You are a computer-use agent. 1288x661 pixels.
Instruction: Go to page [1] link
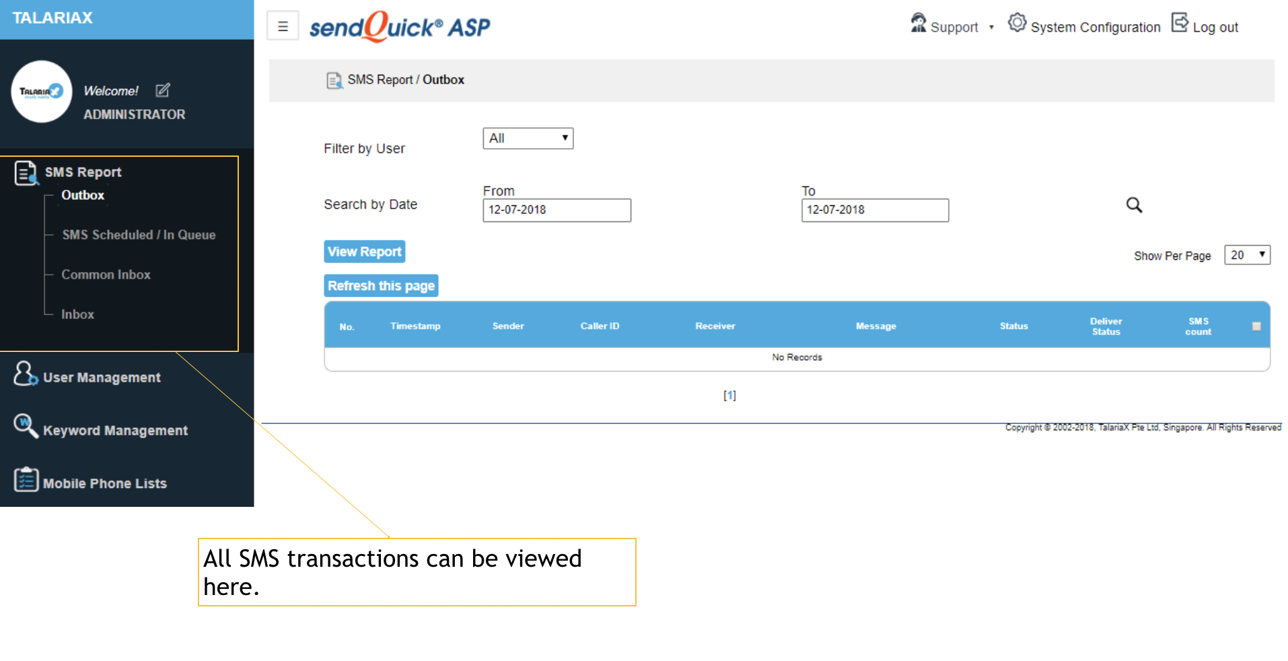(x=729, y=396)
